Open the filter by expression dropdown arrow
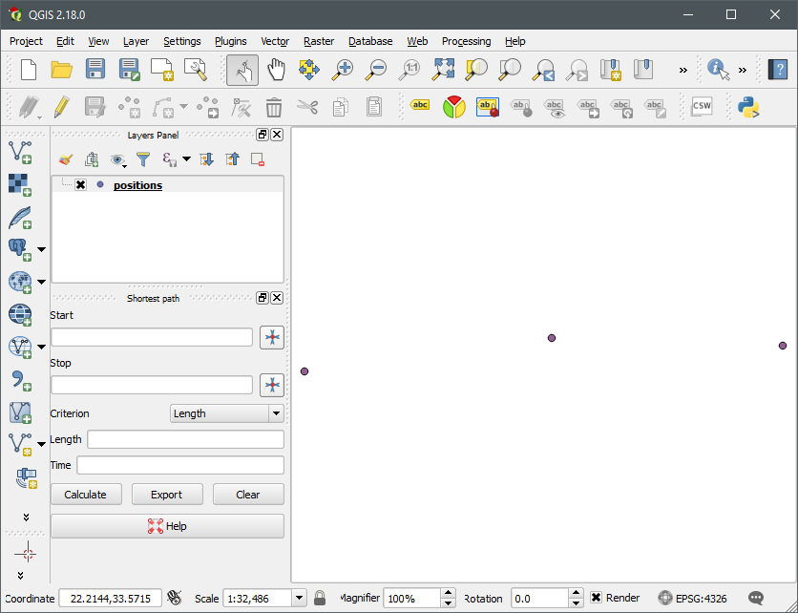798x613 pixels. 187,159
